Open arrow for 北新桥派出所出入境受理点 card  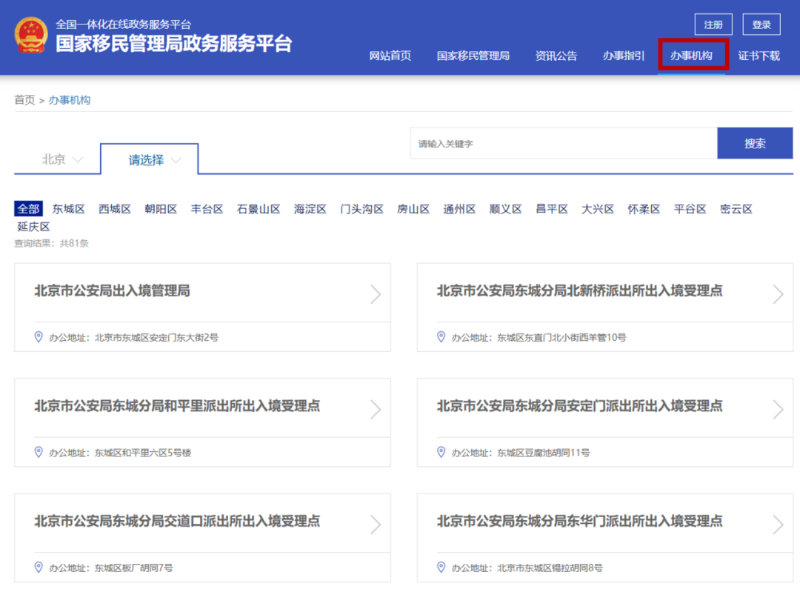(x=778, y=294)
